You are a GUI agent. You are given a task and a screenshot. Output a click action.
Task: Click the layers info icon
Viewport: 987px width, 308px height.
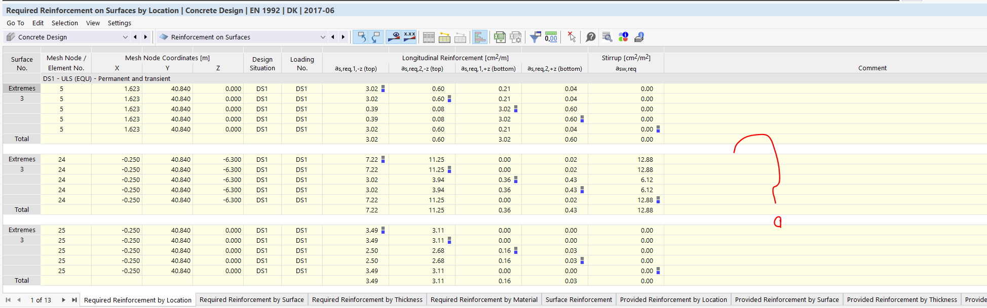[639, 37]
